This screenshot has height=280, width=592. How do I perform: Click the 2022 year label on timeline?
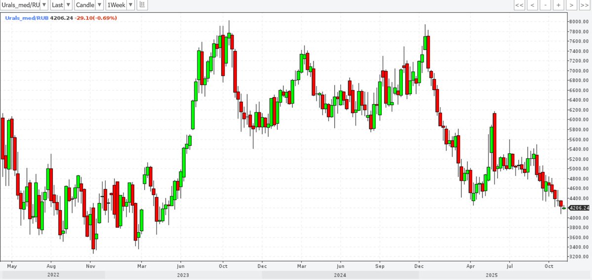[53, 275]
